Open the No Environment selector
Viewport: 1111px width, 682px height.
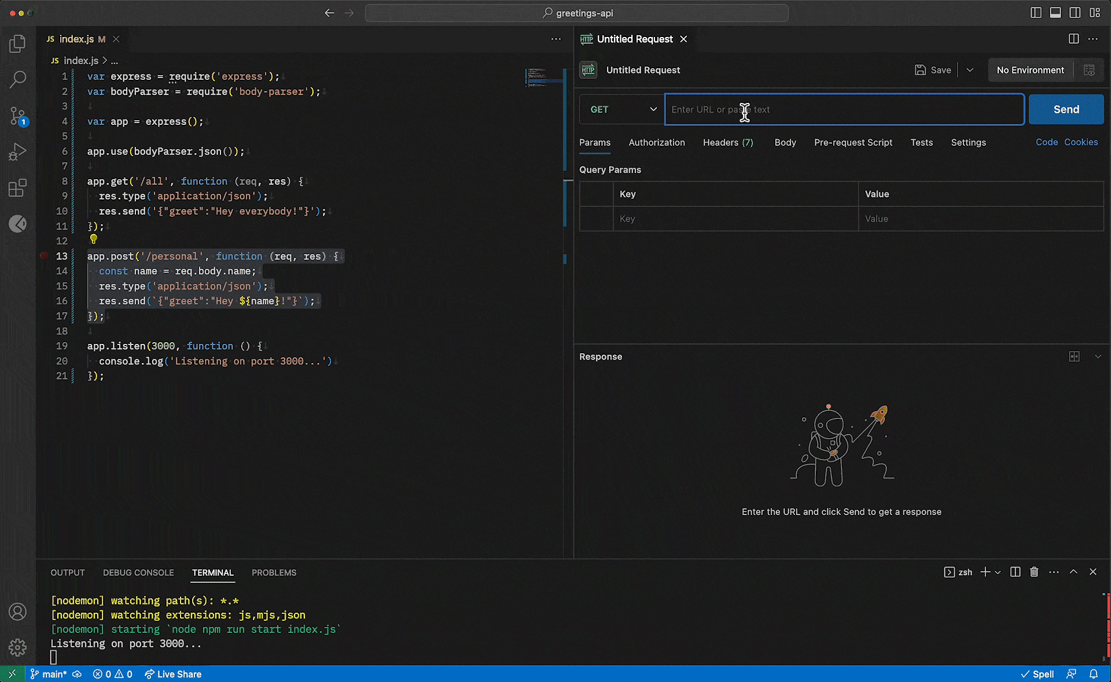[1030, 70]
